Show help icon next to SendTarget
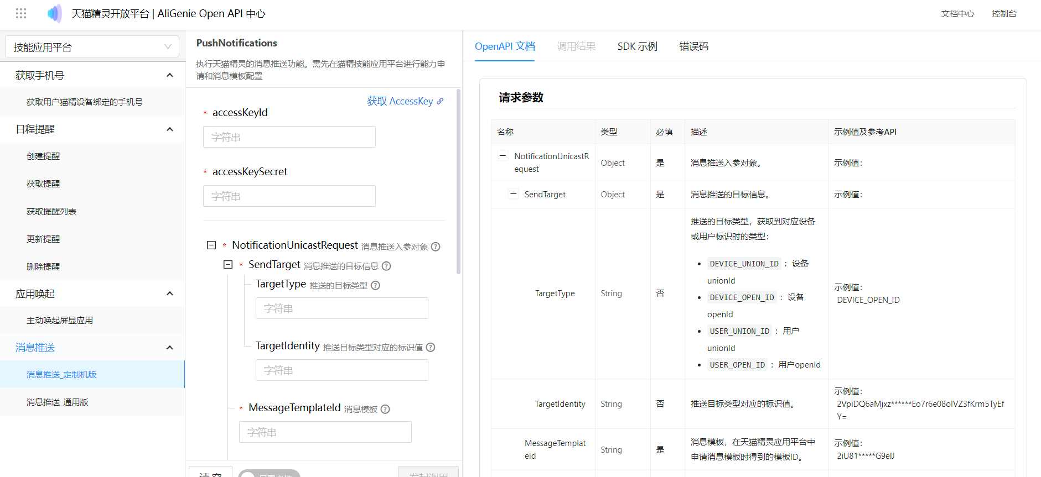1041x477 pixels. point(386,266)
